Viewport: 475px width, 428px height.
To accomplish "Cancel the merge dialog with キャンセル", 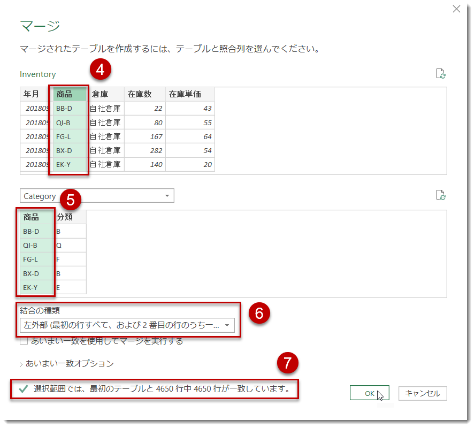I will [x=423, y=393].
